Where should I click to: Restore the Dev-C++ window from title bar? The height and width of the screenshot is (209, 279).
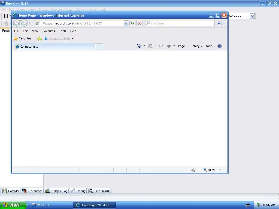pos(269,3)
